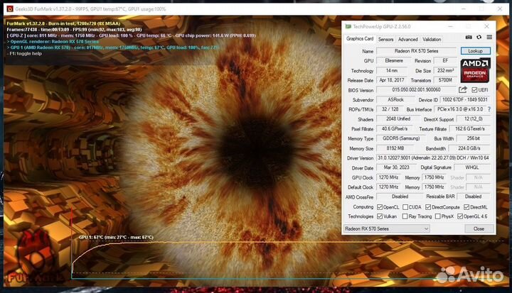
Task: Toggle the OpenCL checkbox
Action: click(x=380, y=206)
